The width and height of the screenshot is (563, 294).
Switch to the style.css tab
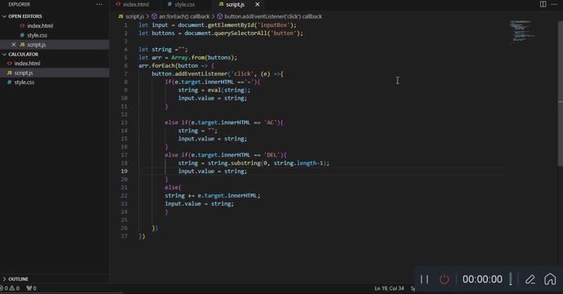coord(182,4)
